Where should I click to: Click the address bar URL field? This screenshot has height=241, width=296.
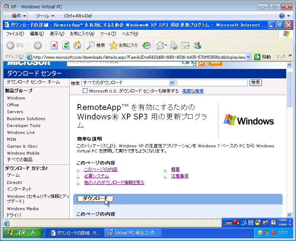coord(139,57)
